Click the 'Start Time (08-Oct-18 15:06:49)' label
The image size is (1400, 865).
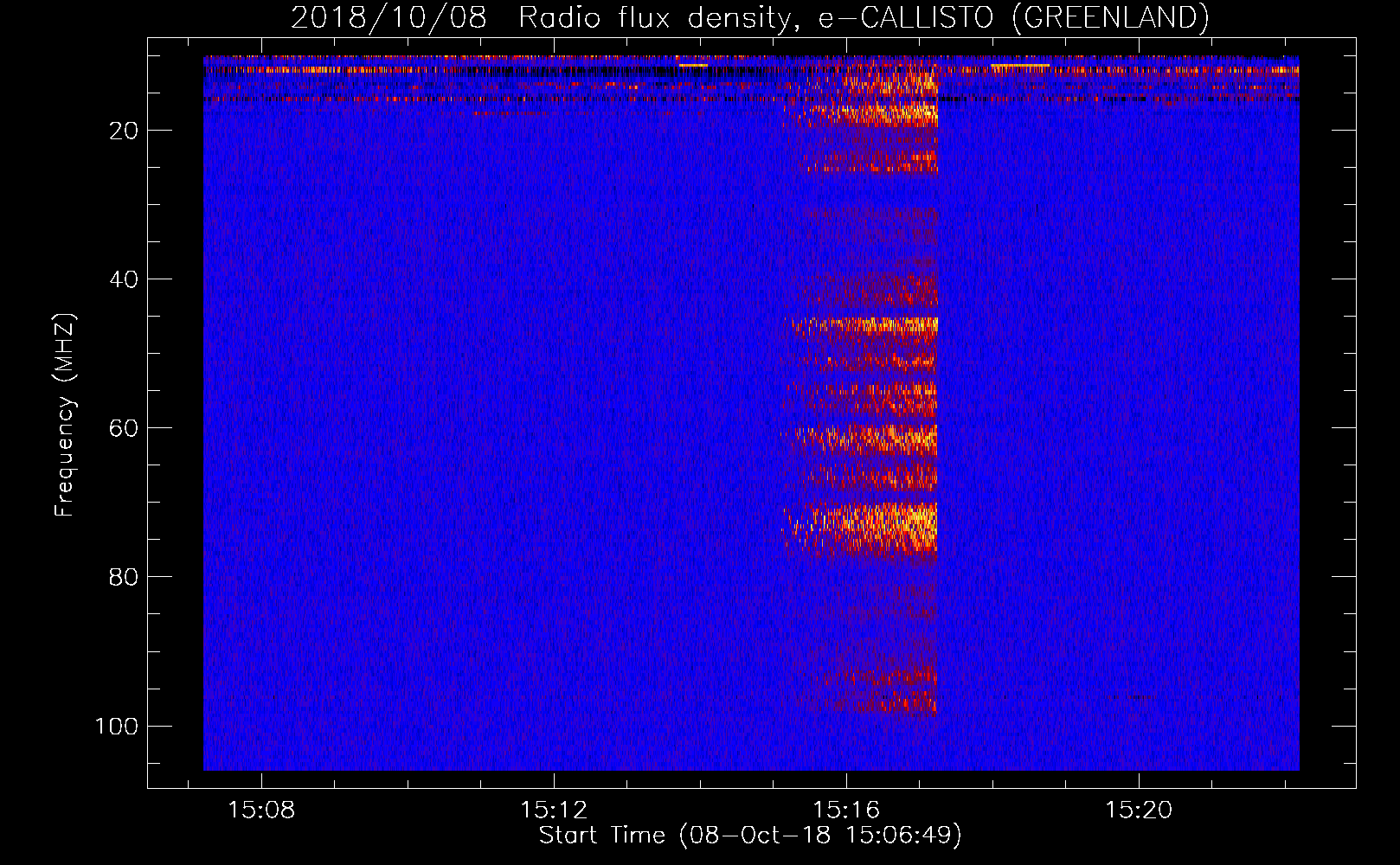tap(750, 835)
